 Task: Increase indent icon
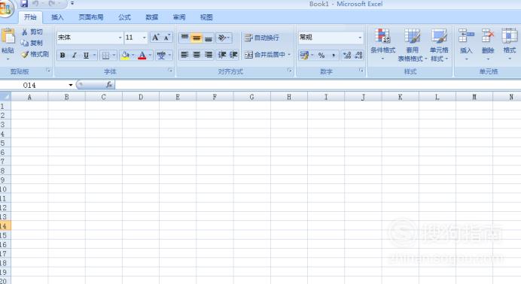tap(233, 55)
